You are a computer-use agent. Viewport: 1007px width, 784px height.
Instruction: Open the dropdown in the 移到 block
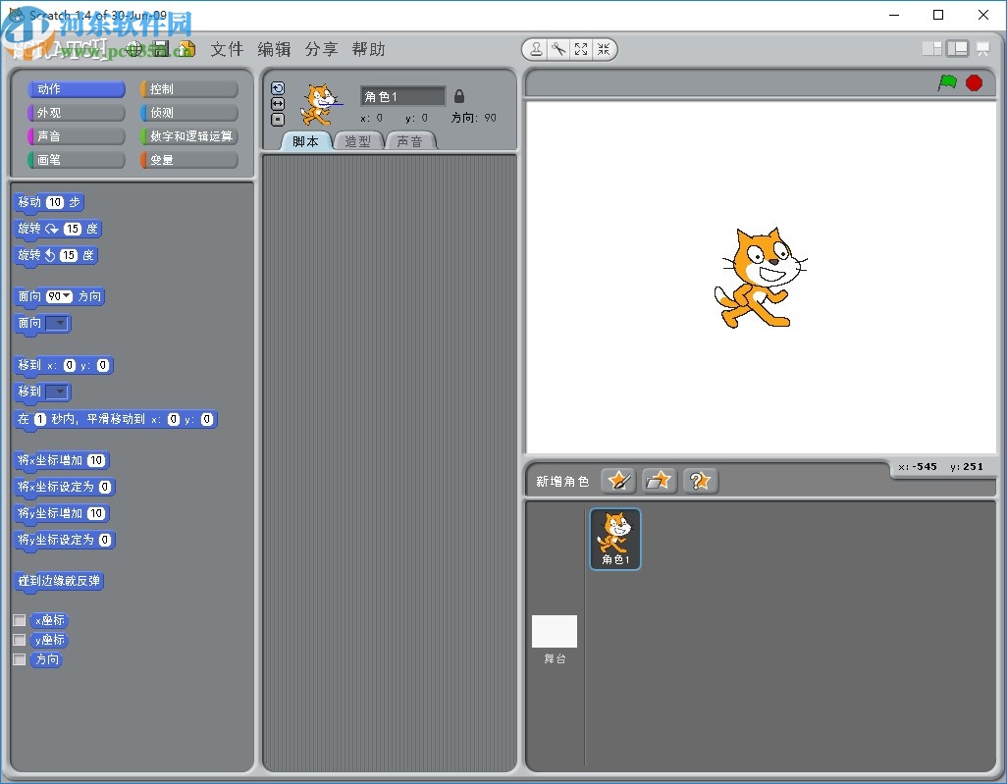[56, 392]
